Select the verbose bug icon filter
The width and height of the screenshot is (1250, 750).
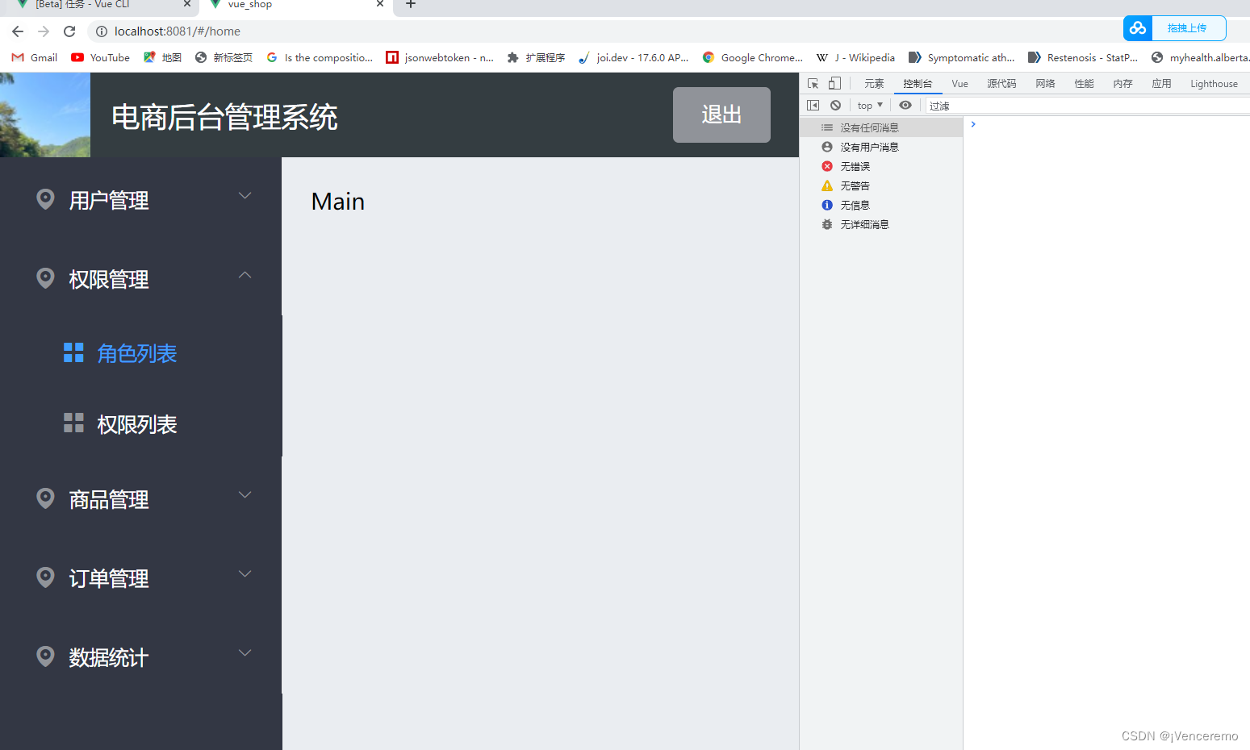point(826,224)
